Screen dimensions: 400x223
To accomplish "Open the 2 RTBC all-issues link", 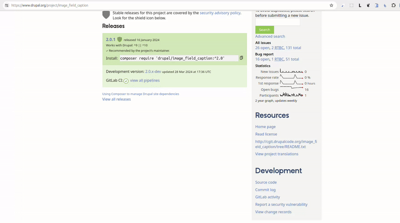I will coord(277,48).
